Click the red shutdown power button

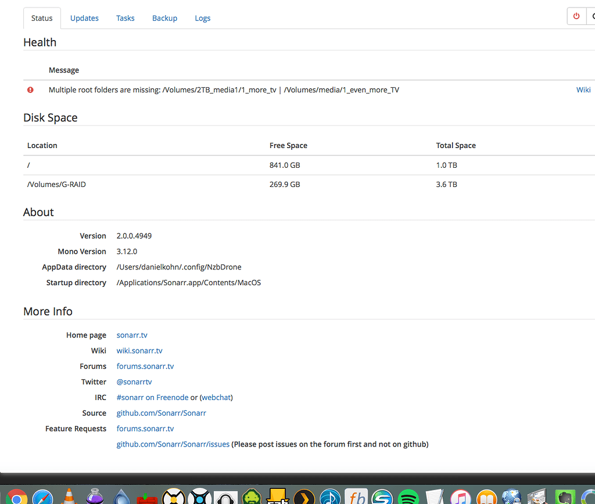coord(576,16)
